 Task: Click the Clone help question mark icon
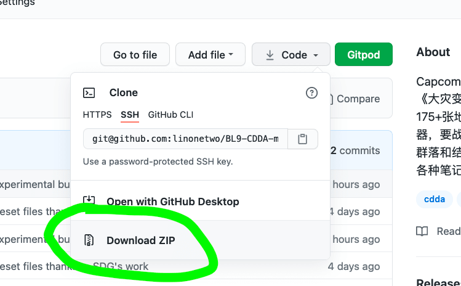coord(311,93)
